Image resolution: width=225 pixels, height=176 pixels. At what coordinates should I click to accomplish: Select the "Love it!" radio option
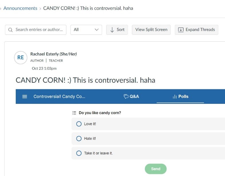point(79,124)
